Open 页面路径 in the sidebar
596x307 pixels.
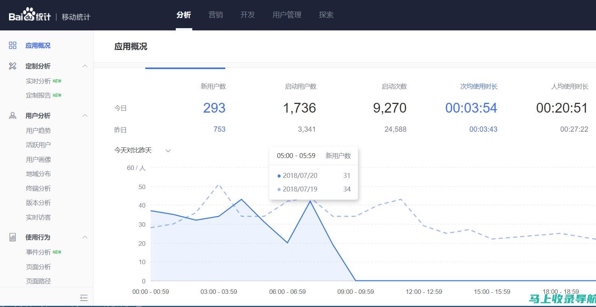click(38, 281)
